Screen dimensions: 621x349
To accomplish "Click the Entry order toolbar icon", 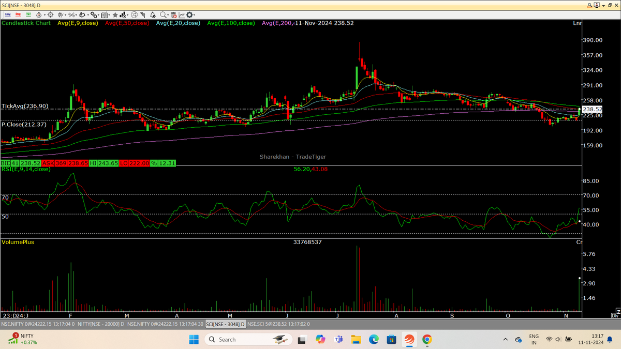I will coord(8,14).
